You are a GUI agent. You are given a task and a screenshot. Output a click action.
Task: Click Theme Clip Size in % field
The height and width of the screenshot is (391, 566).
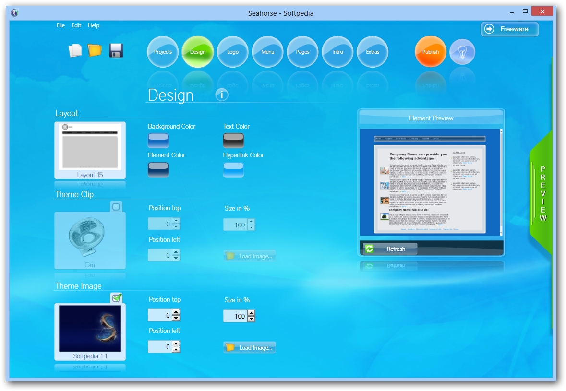click(236, 225)
